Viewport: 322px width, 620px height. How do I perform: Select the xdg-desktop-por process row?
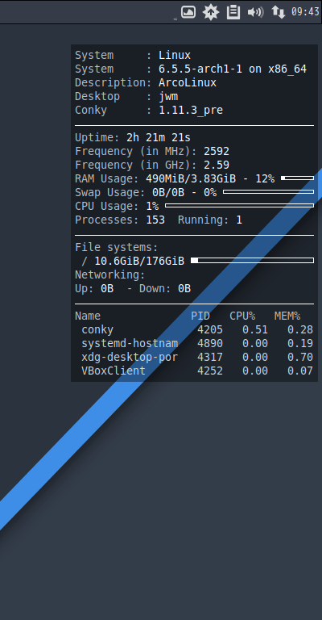197,357
